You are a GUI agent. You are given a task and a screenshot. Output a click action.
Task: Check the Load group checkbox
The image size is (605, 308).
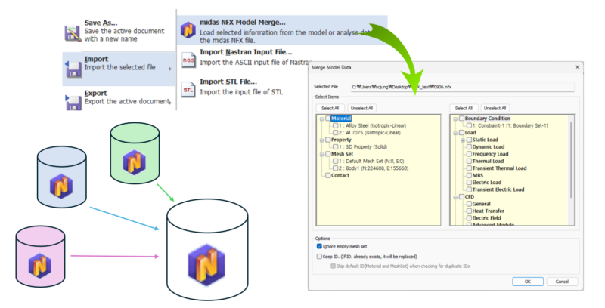(x=461, y=133)
